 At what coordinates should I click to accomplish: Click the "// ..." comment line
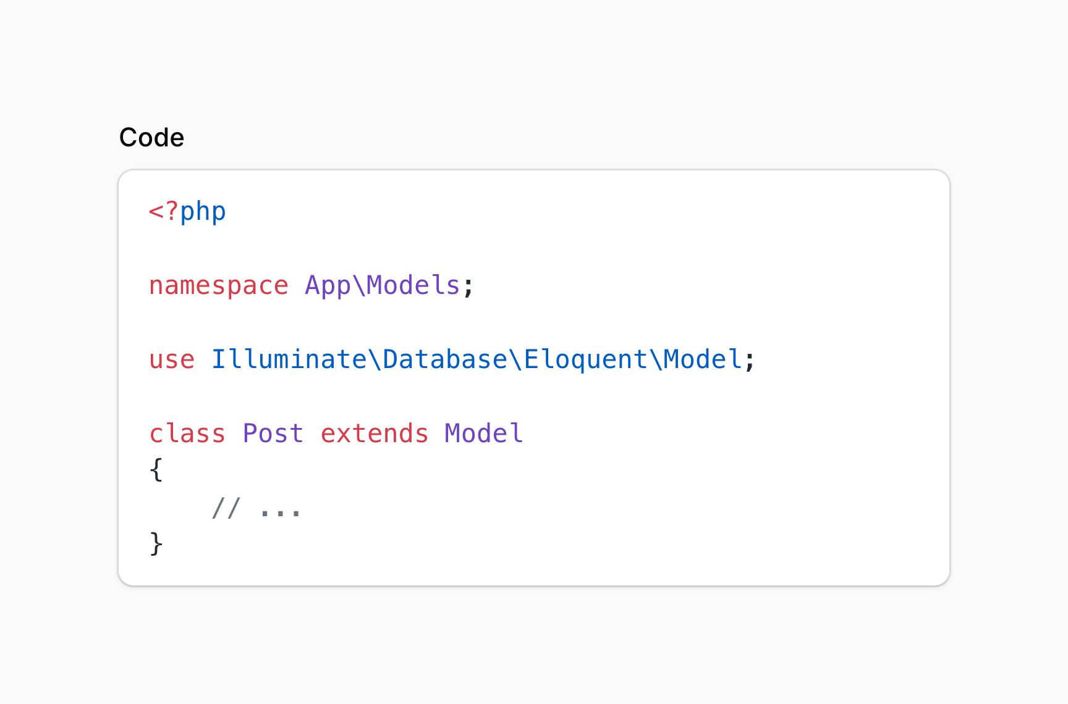(256, 508)
